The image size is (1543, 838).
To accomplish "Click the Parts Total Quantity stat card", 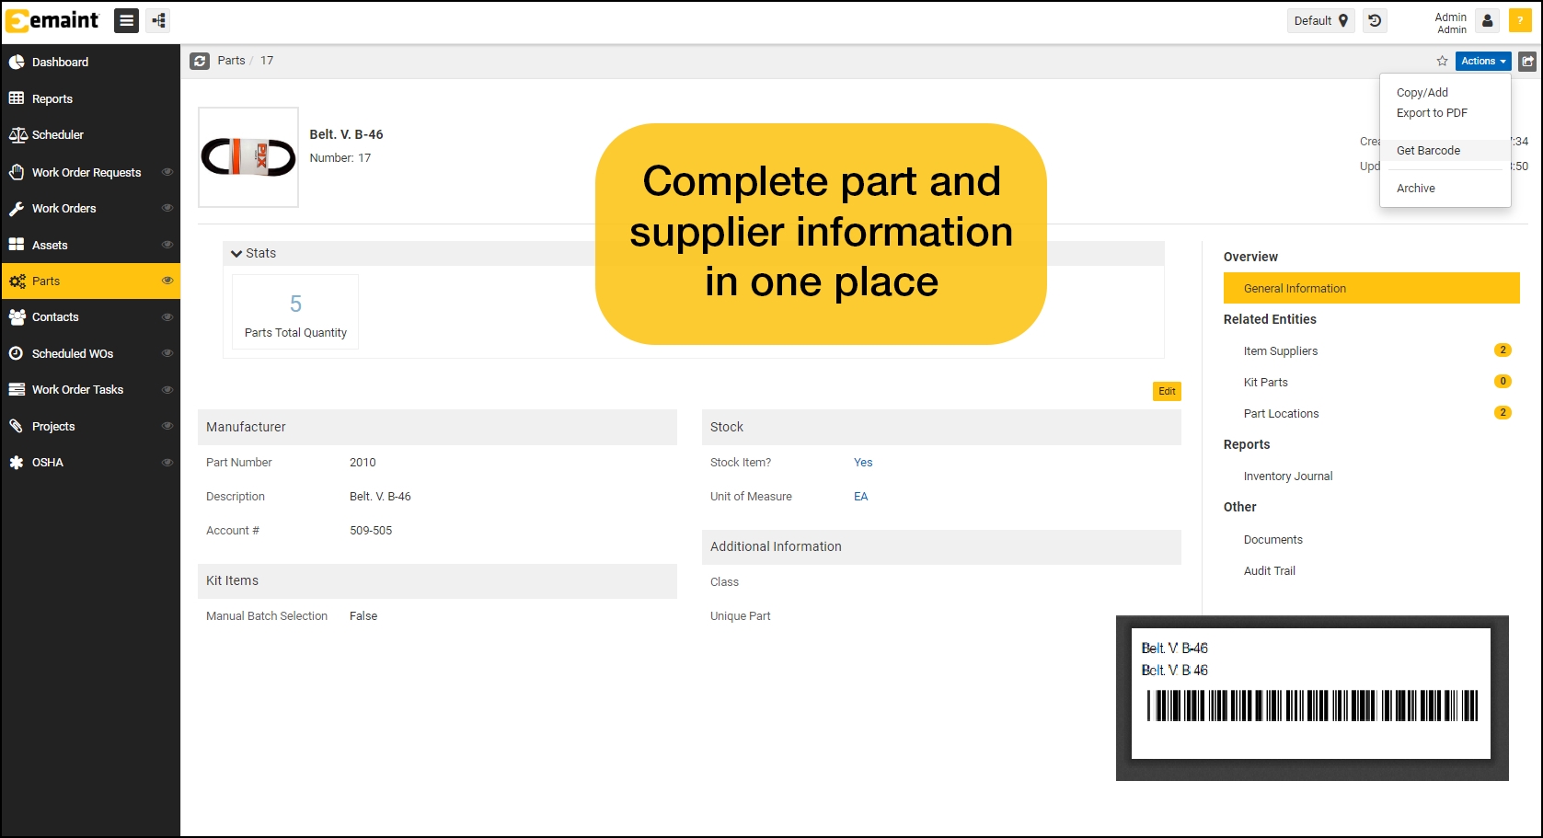I will 295,312.
